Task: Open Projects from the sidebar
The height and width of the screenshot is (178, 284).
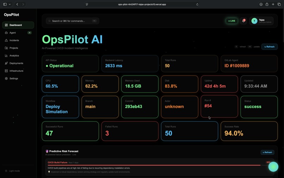Action: (18, 48)
